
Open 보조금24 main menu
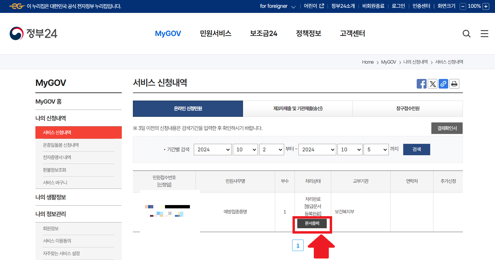pyautogui.click(x=264, y=34)
